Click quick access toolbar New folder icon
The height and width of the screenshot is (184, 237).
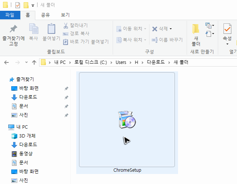26,5
